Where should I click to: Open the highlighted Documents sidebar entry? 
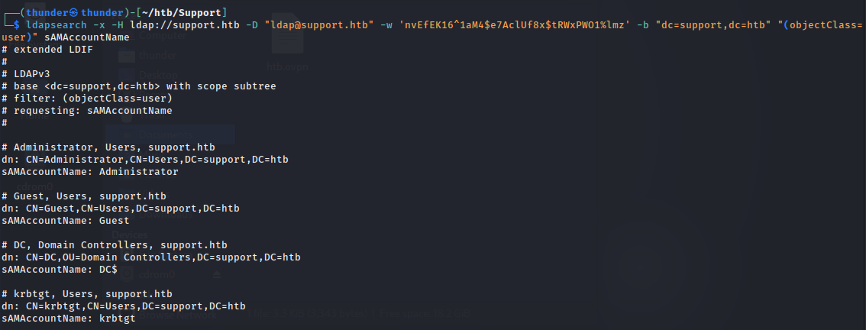170,134
